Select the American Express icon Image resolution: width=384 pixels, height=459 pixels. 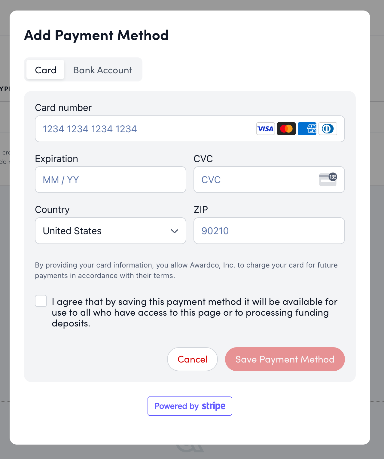pos(307,129)
